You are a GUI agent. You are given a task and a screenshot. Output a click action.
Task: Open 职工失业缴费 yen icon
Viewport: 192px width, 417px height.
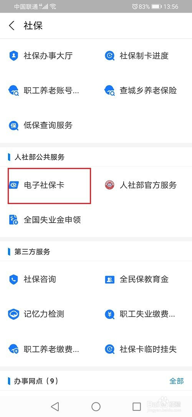point(109,314)
